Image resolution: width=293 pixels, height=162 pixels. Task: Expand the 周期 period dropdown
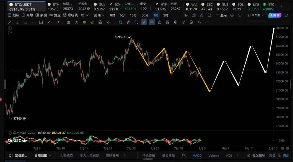click(x=99, y=15)
